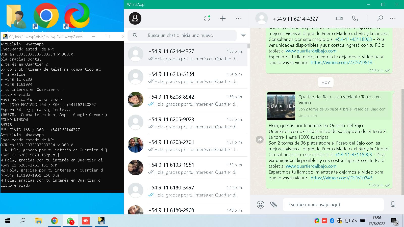The image size is (404, 227).
Task: Click flexawp2.exe console title bar icon
Action: tap(5, 37)
